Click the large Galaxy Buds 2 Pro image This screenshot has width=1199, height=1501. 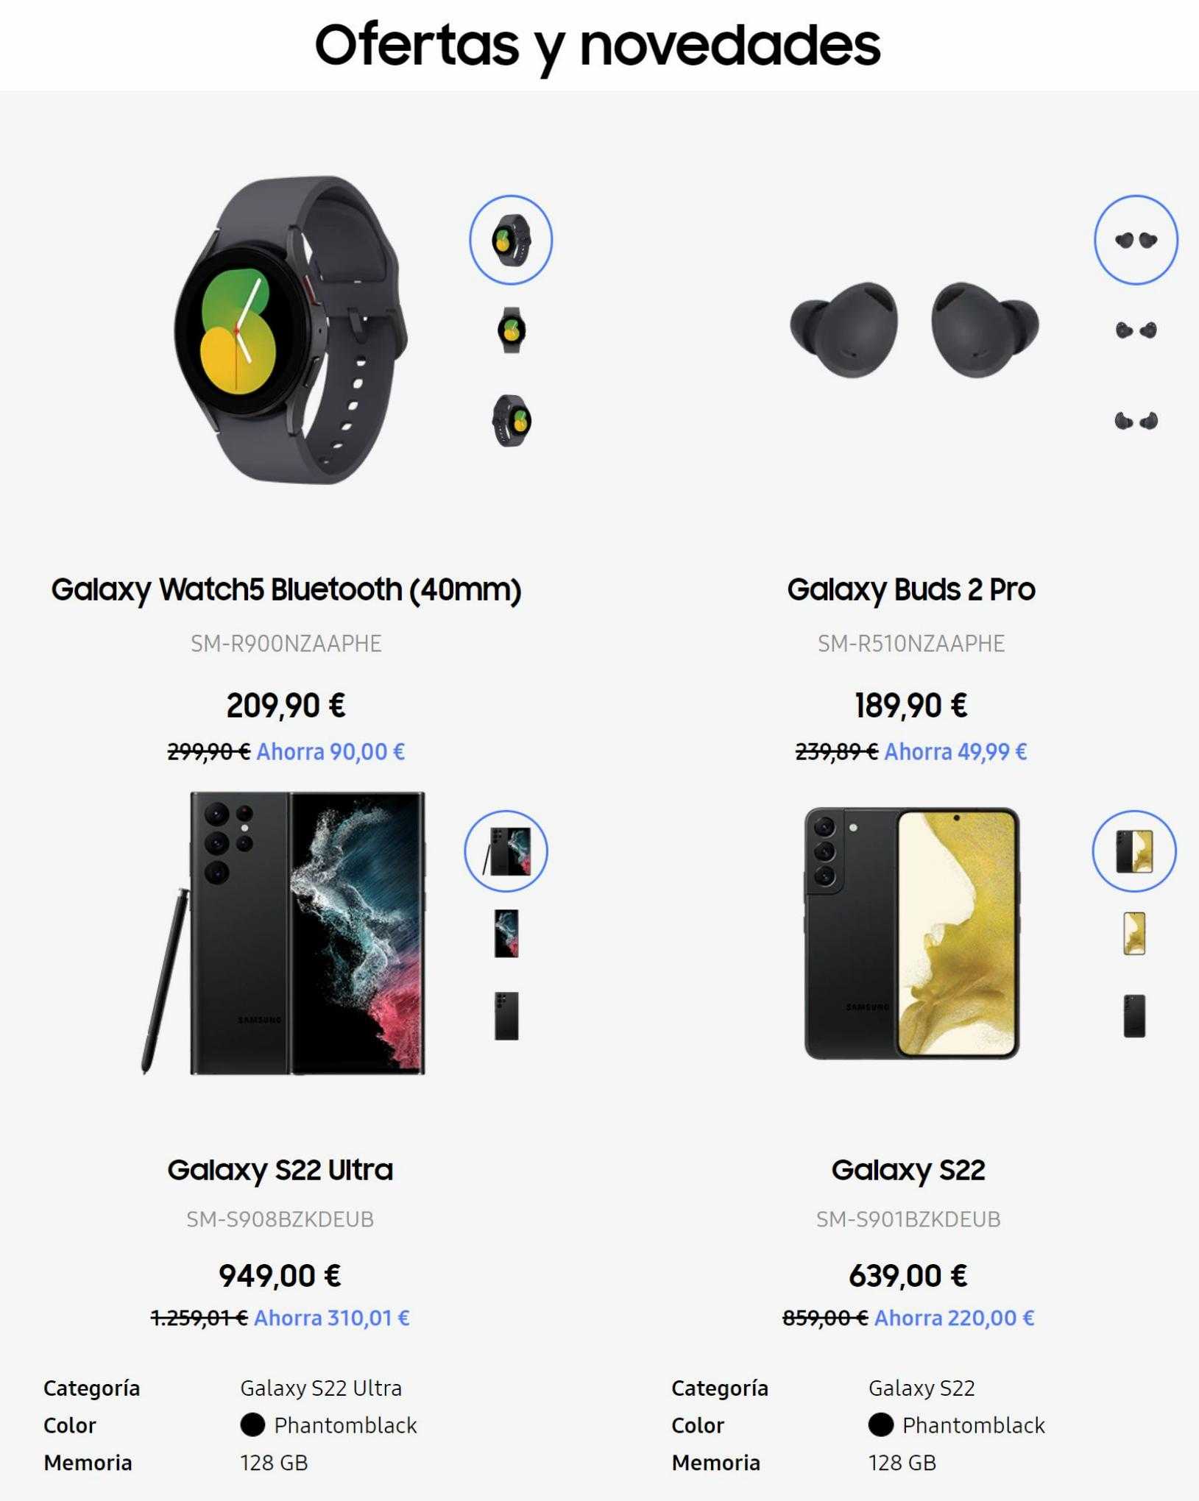914,330
